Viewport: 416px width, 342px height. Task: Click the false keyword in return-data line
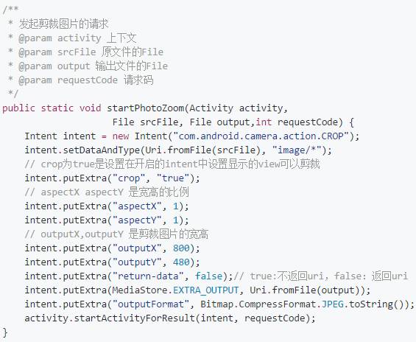tap(209, 276)
